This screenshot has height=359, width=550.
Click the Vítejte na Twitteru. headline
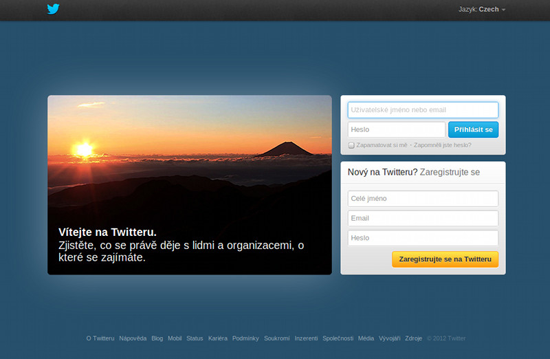point(107,232)
